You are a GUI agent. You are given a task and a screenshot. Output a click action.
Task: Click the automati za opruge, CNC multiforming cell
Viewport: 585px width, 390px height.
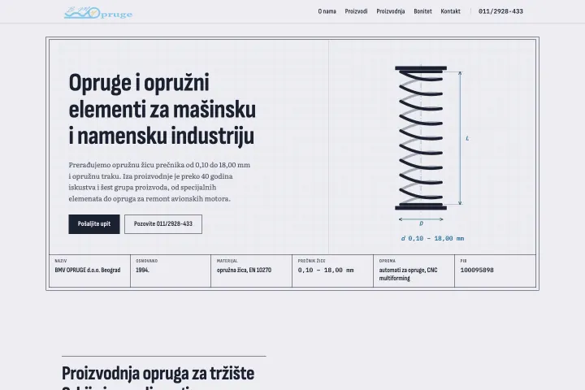point(414,271)
